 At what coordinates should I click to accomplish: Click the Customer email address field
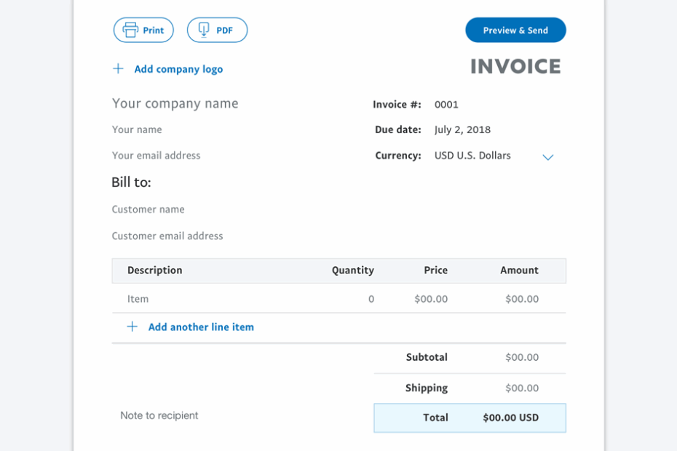pyautogui.click(x=167, y=236)
